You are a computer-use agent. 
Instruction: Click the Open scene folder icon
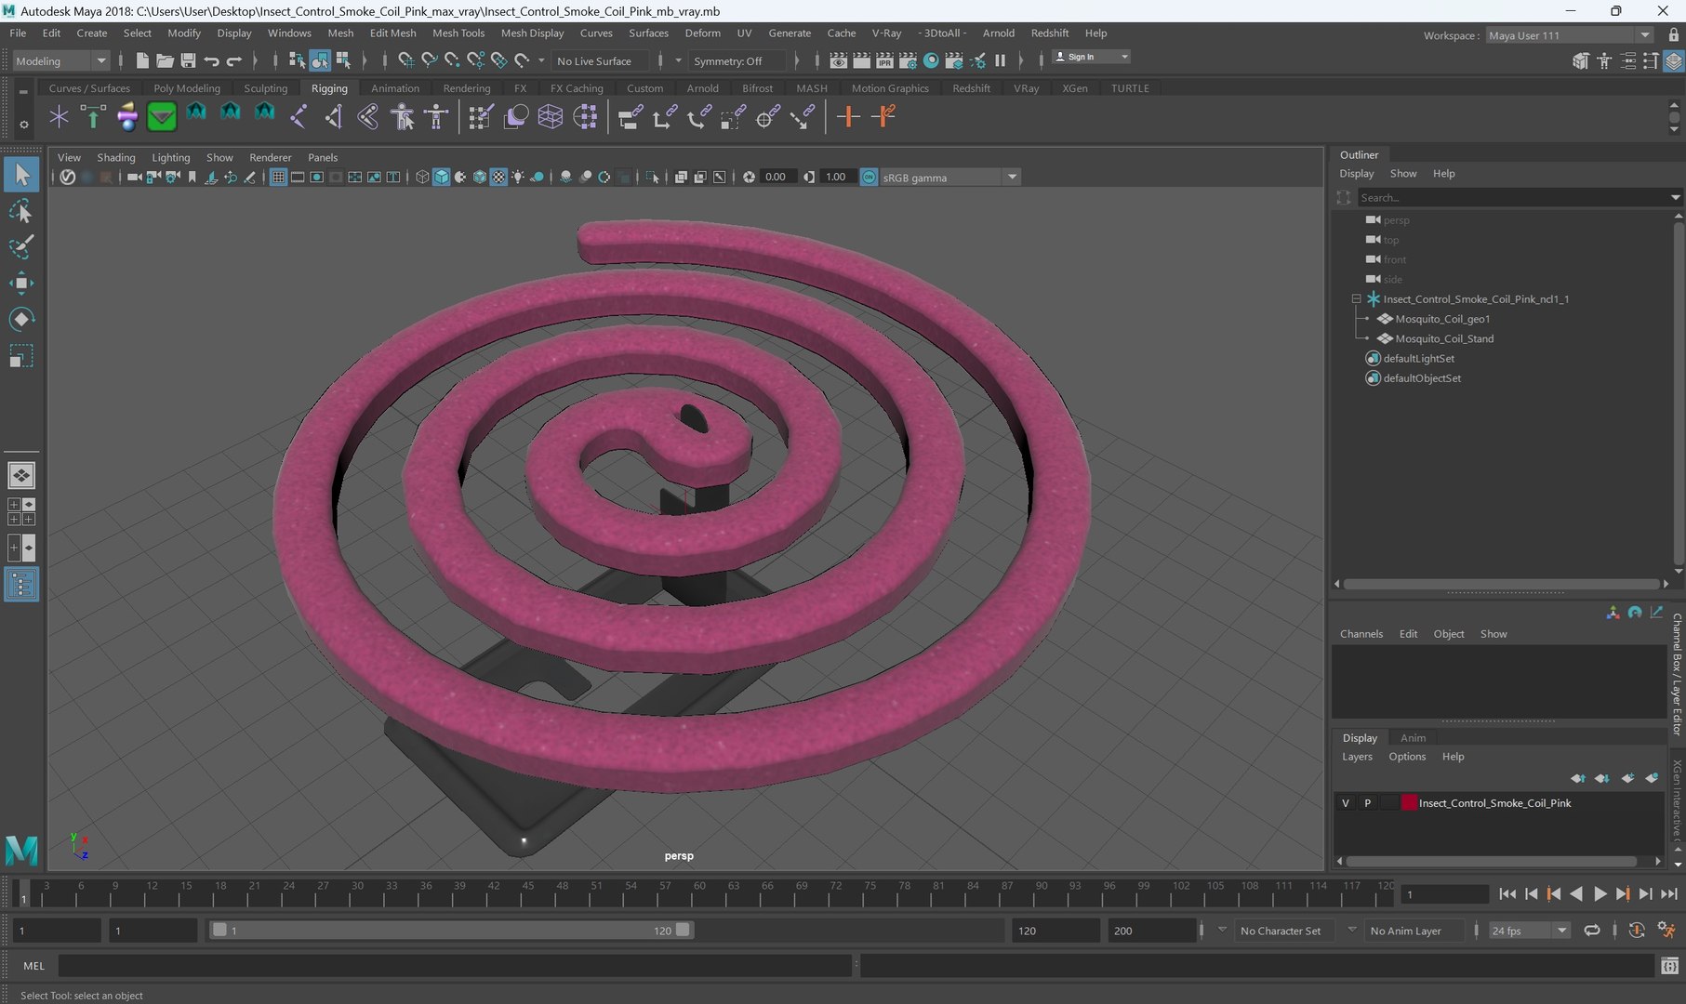[165, 61]
